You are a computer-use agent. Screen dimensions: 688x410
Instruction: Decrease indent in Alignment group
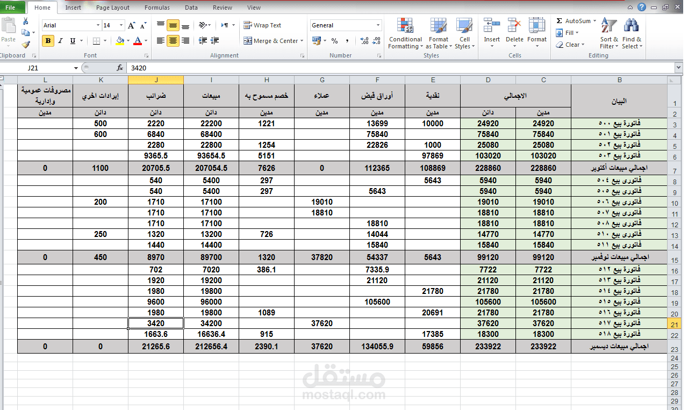203,41
